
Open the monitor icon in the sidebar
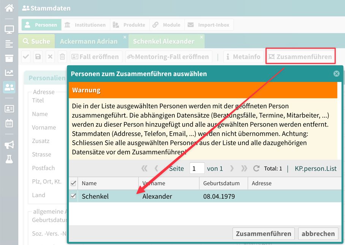[x=9, y=30]
